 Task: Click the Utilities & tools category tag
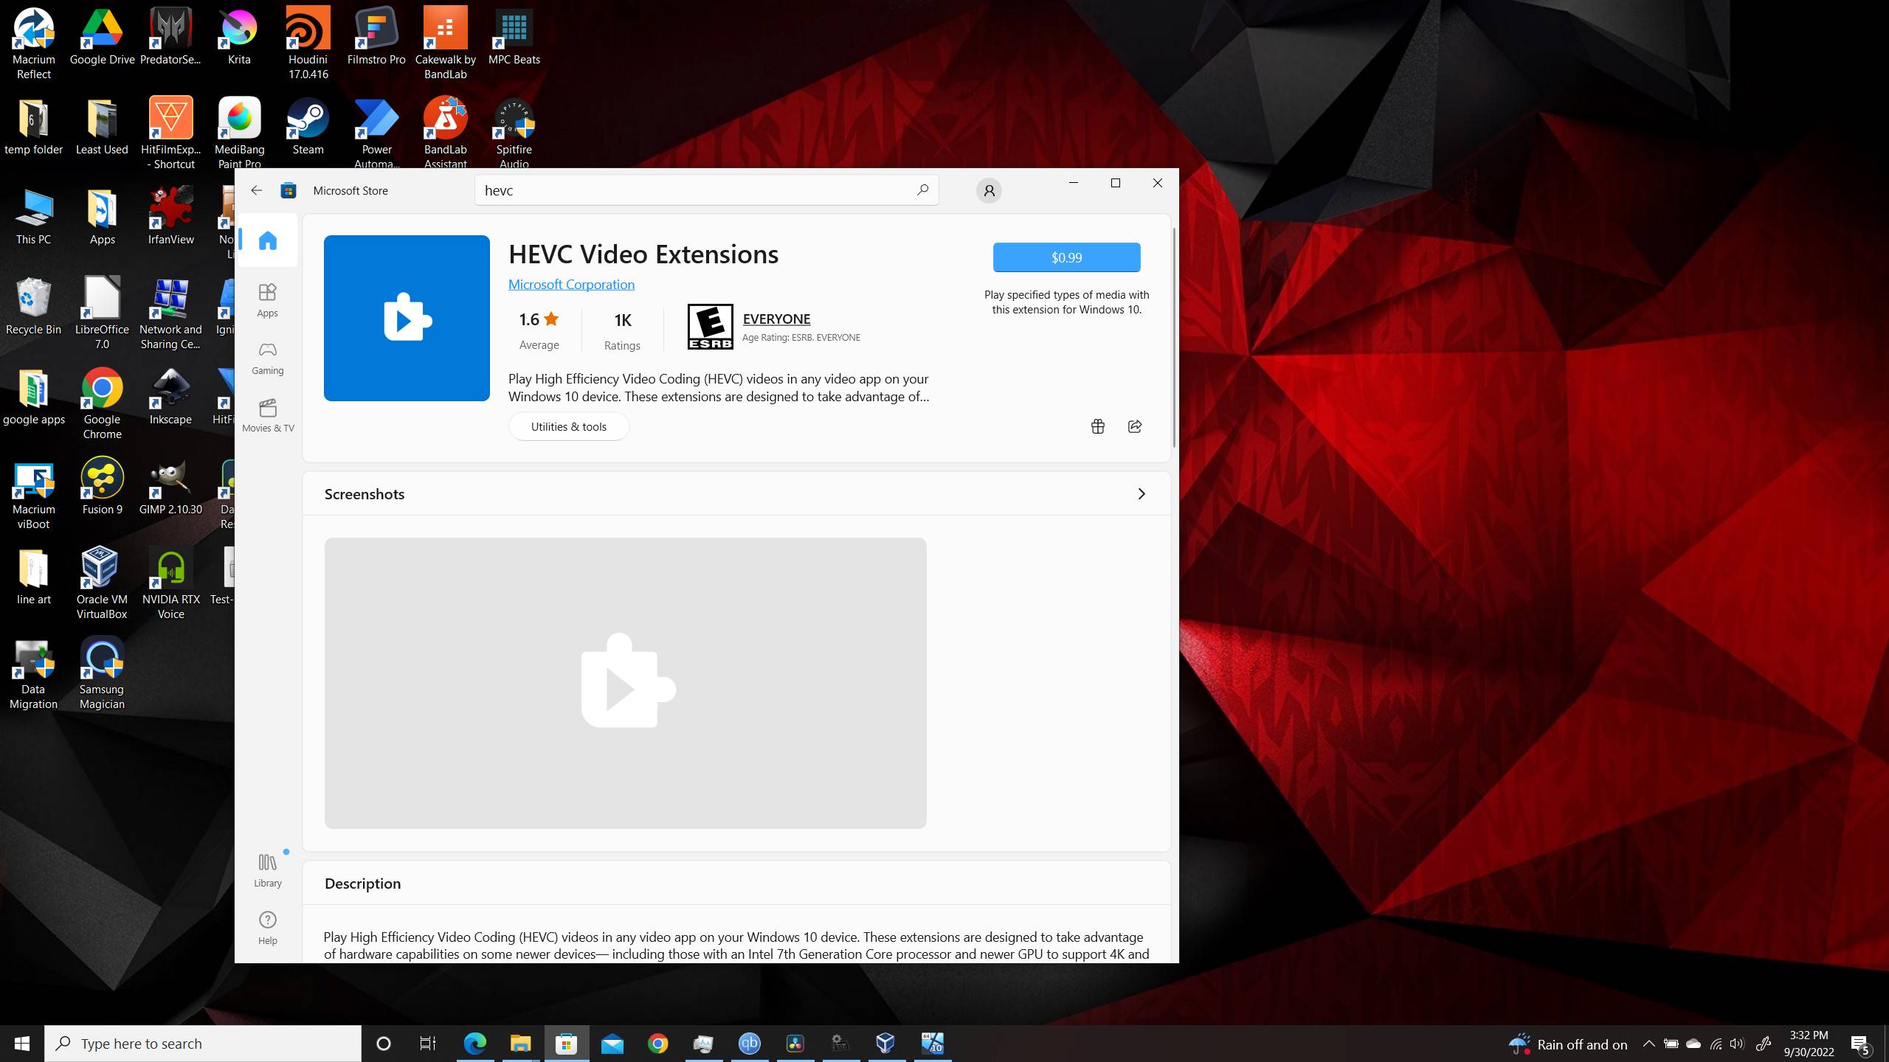point(568,426)
